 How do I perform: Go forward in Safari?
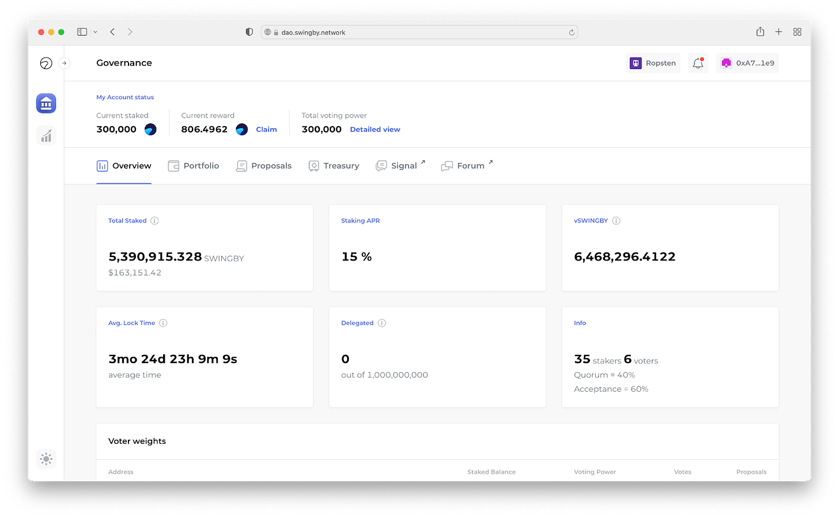[x=130, y=32]
